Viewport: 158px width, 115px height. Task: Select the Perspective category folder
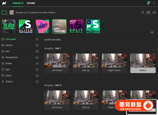(11, 57)
